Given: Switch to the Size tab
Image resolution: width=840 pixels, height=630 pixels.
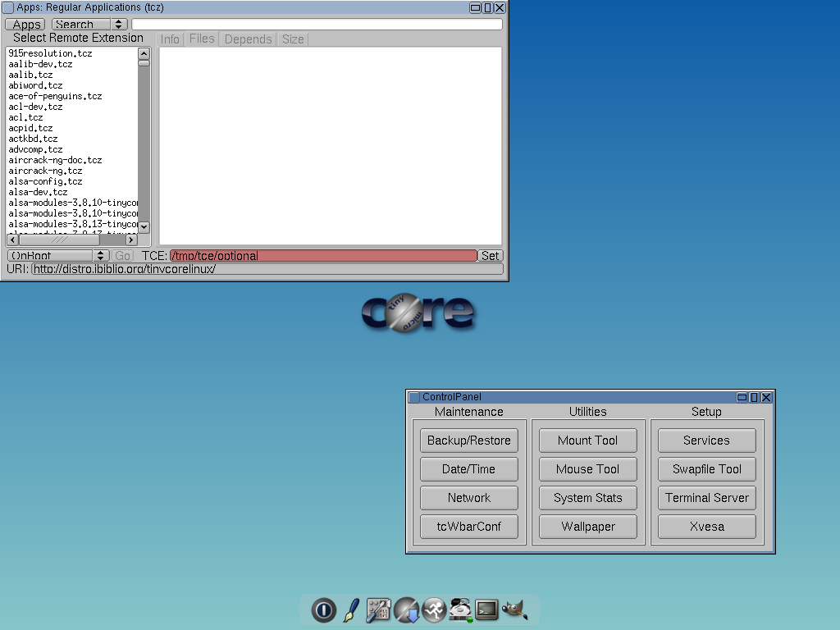Looking at the screenshot, I should tap(293, 39).
